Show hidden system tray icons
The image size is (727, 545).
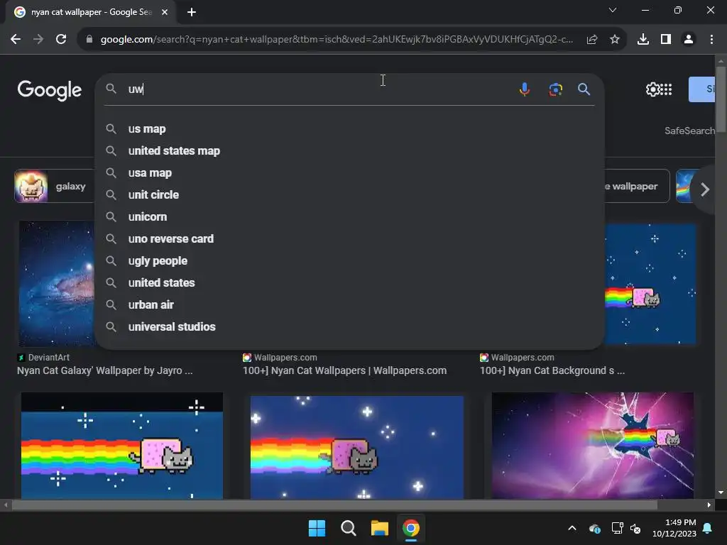[x=572, y=528]
